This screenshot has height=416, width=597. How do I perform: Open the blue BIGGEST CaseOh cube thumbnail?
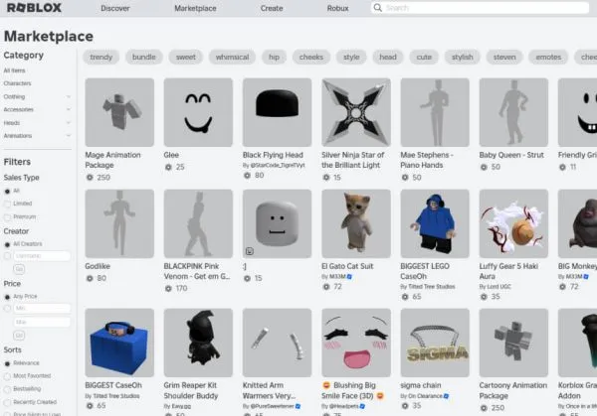(x=119, y=343)
